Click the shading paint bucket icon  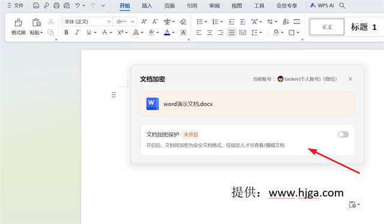tap(276, 32)
